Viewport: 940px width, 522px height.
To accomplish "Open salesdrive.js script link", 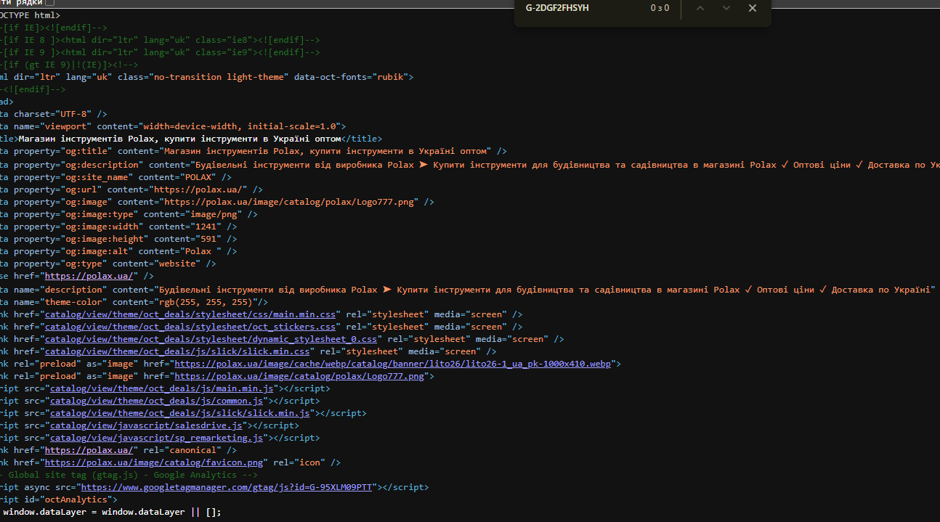I will tap(146, 425).
